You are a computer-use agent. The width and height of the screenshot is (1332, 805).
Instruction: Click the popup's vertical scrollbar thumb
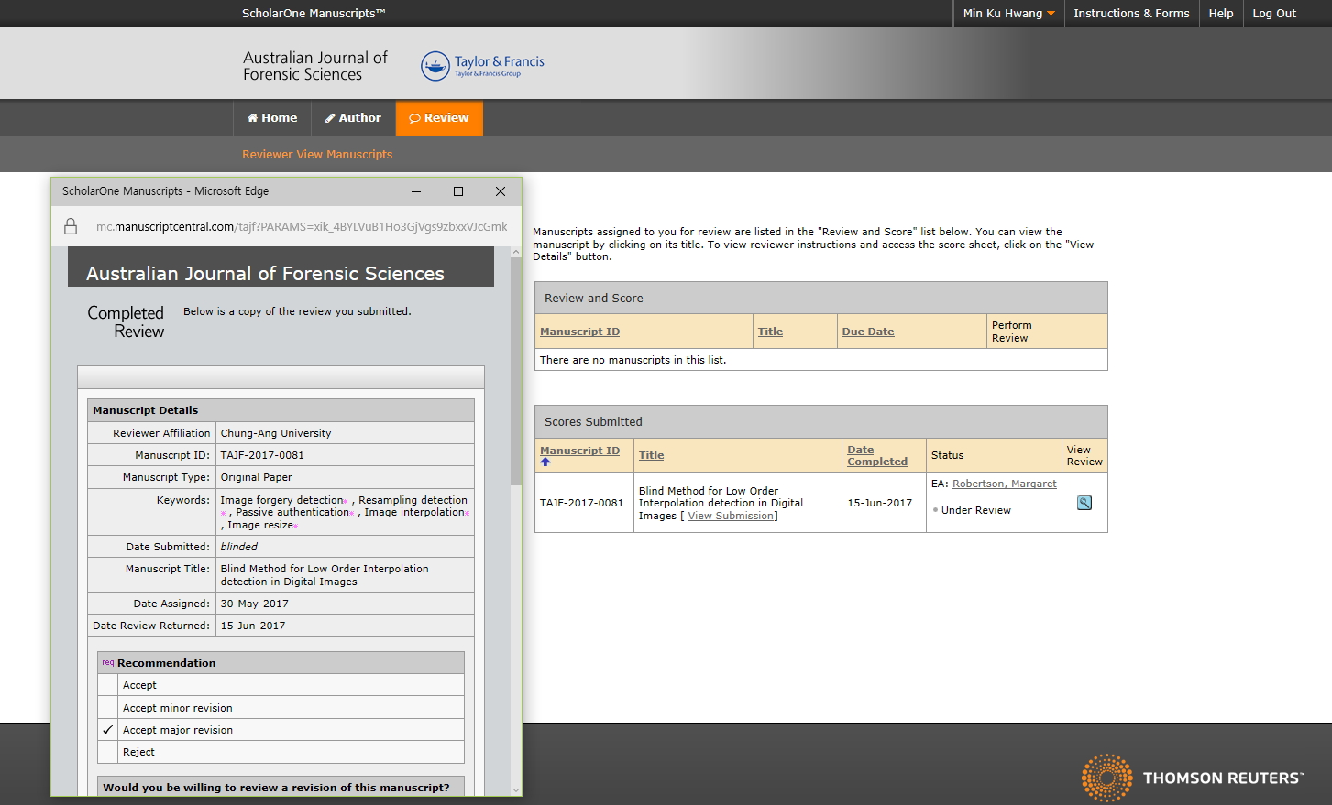(516, 370)
